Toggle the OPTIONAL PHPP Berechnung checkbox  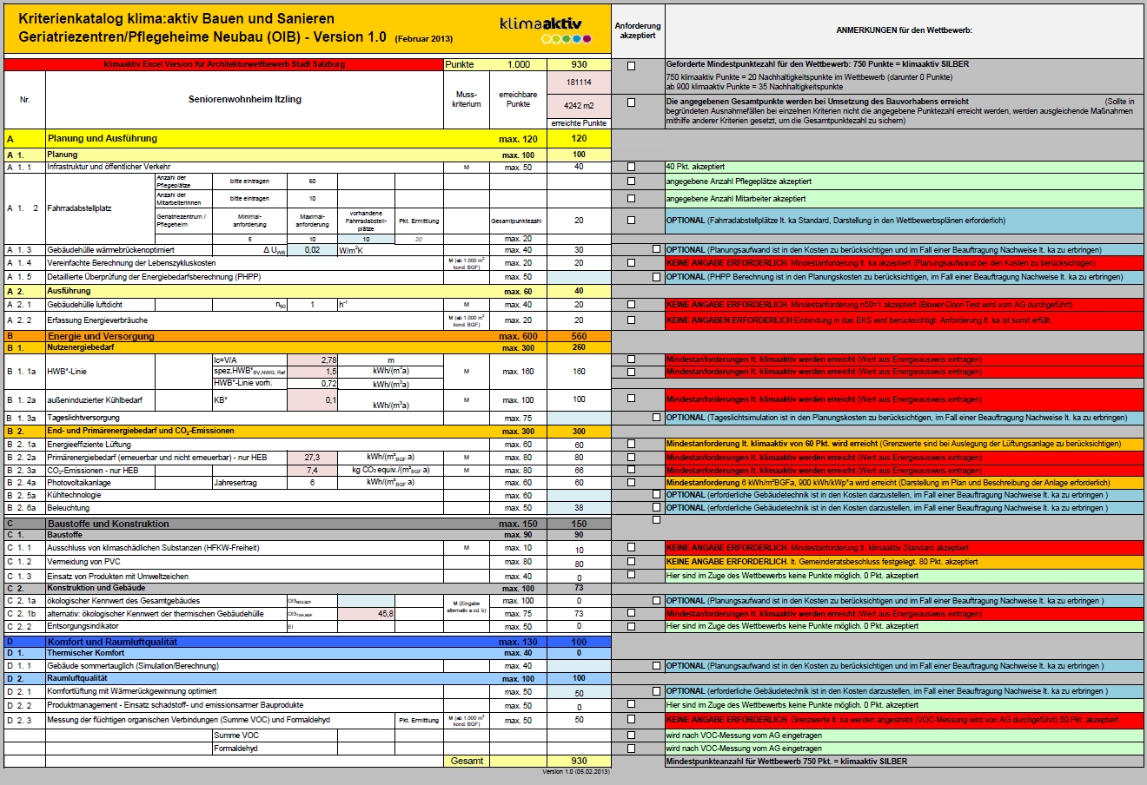(x=656, y=277)
